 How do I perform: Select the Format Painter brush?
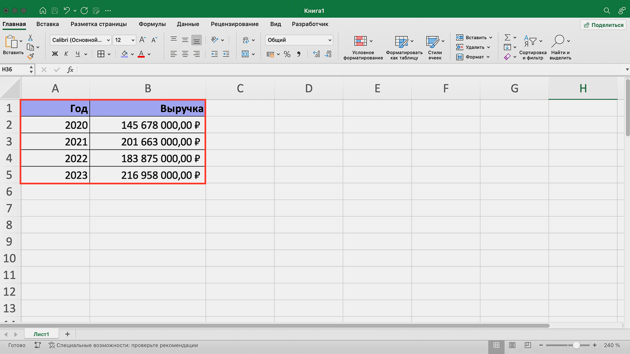[x=30, y=56]
